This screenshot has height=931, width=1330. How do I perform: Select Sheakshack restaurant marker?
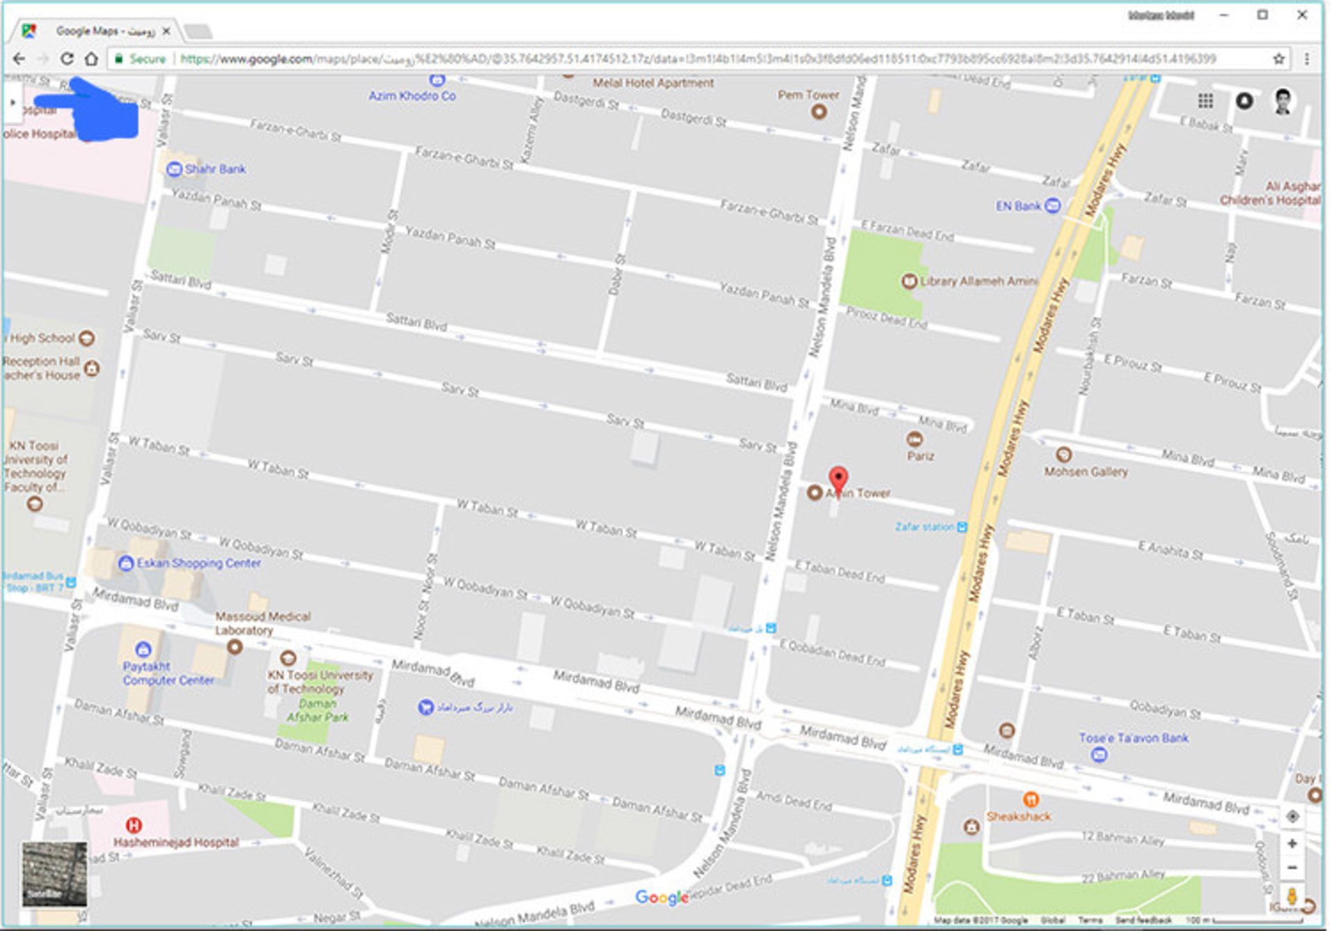(1031, 799)
